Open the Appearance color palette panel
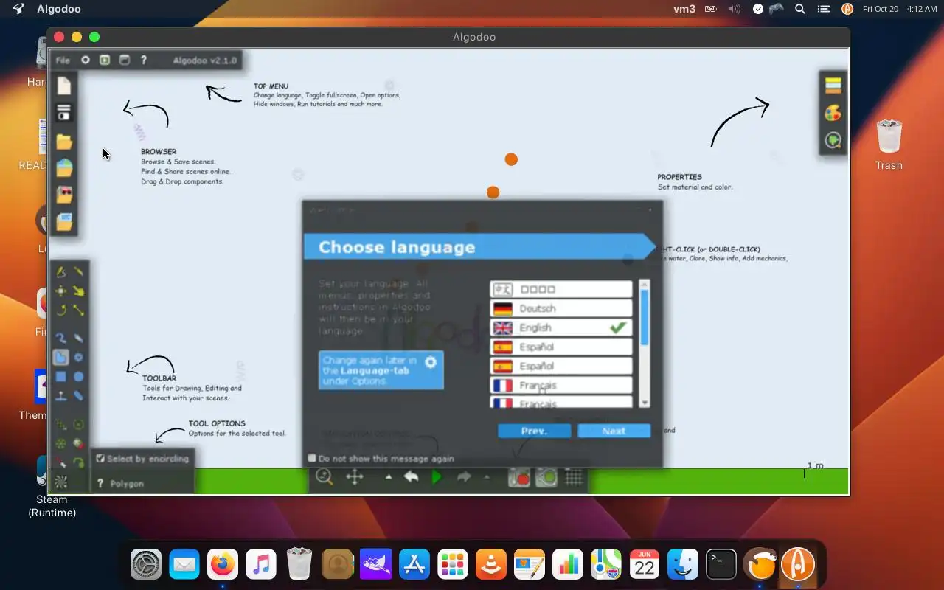Viewport: 944px width, 590px height. 833,113
